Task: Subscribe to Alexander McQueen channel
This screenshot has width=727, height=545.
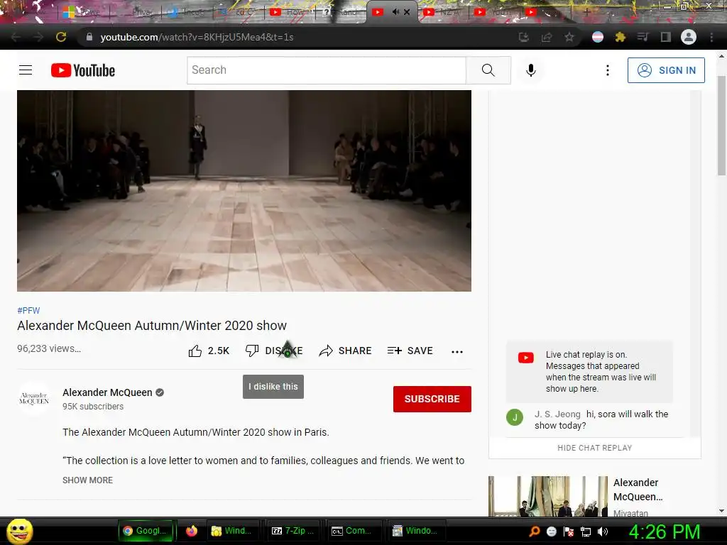Action: coord(432,399)
